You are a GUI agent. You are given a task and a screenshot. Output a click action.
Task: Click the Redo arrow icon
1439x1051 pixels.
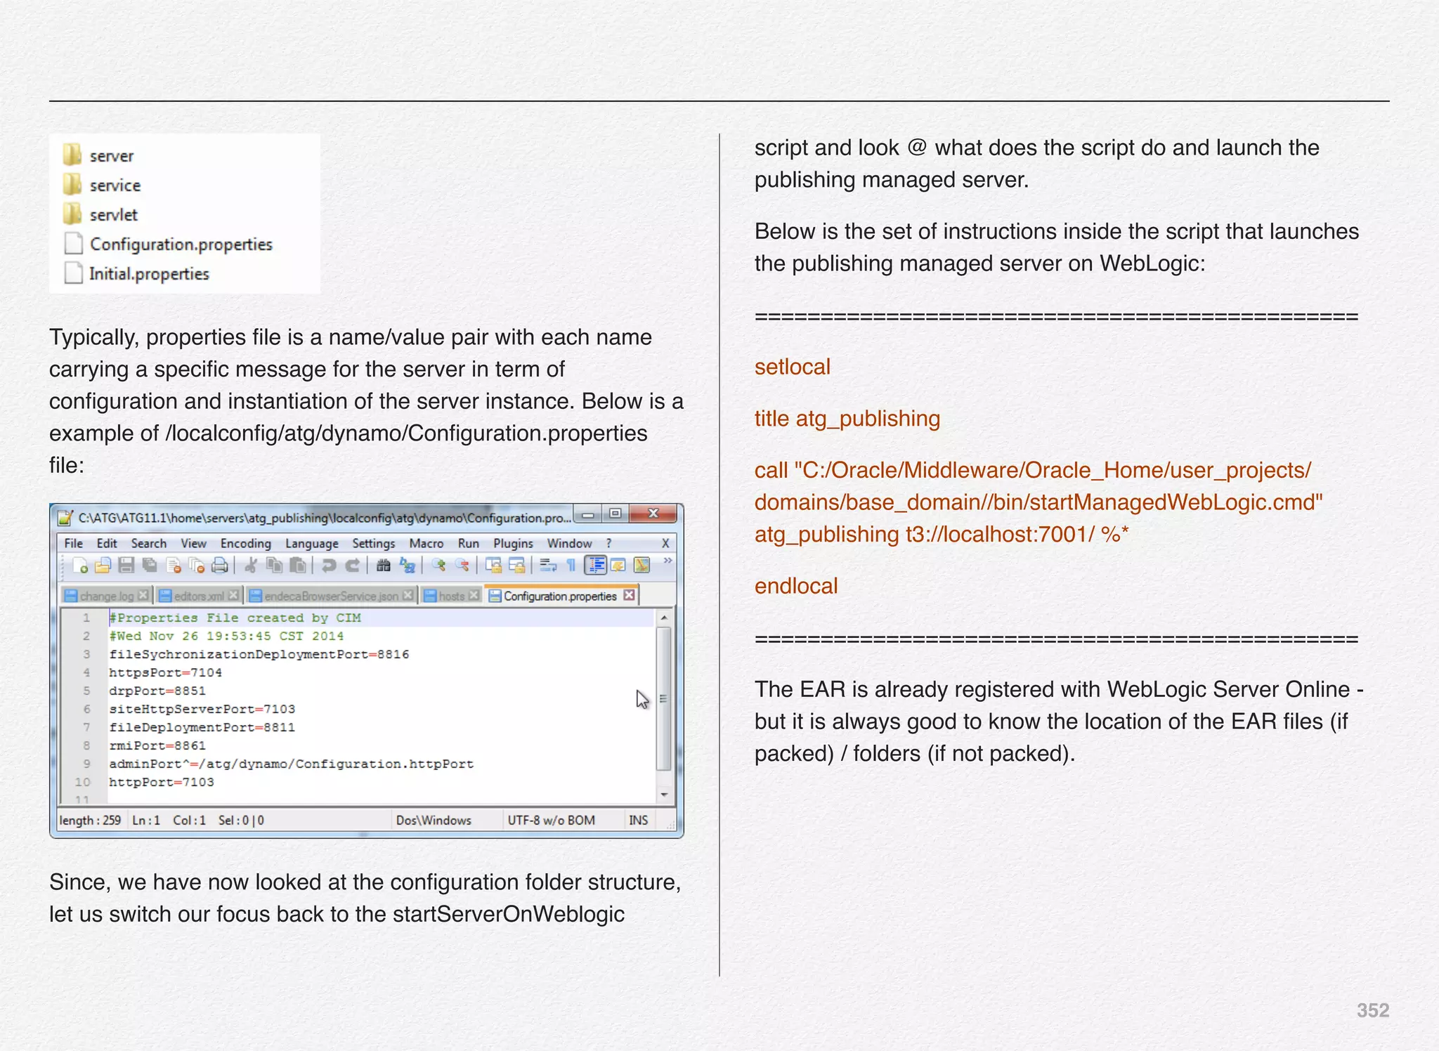click(x=352, y=566)
